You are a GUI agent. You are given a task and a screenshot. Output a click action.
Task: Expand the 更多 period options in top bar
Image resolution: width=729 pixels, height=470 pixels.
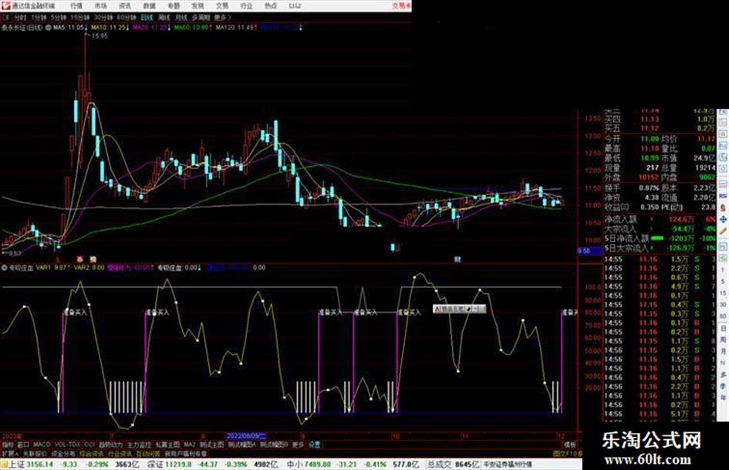click(x=221, y=18)
